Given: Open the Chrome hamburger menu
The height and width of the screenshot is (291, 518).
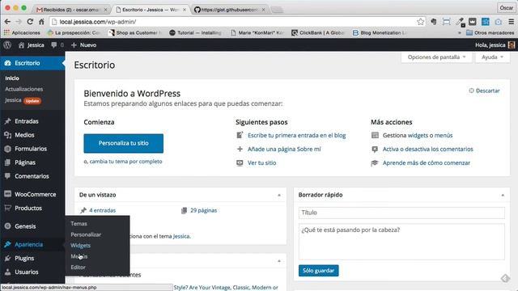Looking at the screenshot, I should (511, 22).
